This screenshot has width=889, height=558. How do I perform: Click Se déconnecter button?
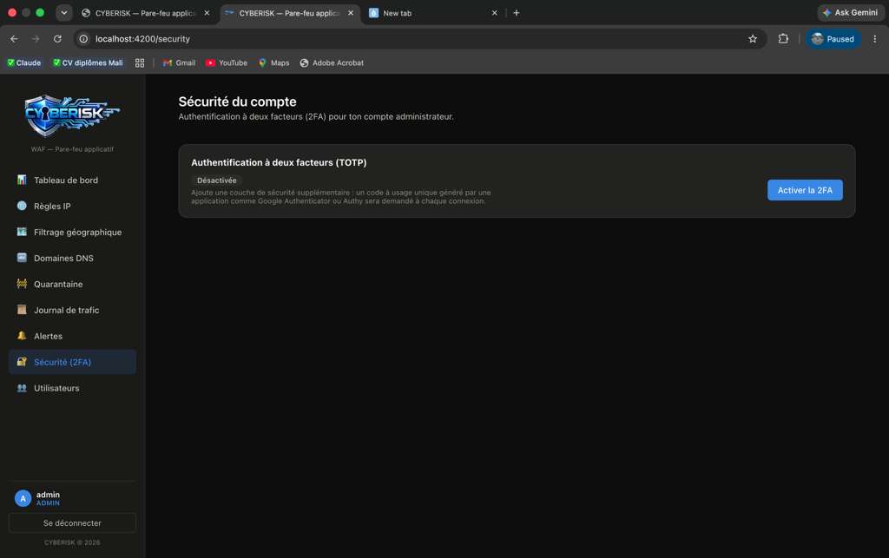(x=72, y=523)
